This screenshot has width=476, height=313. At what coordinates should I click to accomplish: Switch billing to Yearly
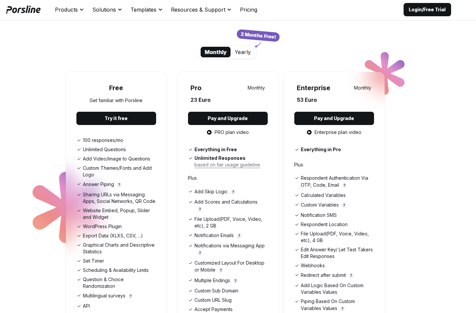point(242,52)
